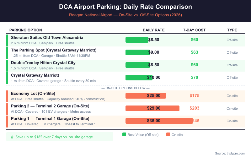Click the Economy Lot $25.00 rate bar
This screenshot has height=157, width=251.
click(x=146, y=96)
